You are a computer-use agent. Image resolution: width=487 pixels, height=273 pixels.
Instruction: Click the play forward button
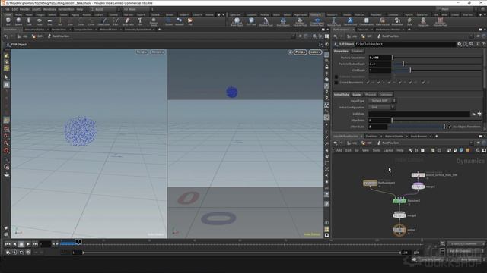[28, 244]
